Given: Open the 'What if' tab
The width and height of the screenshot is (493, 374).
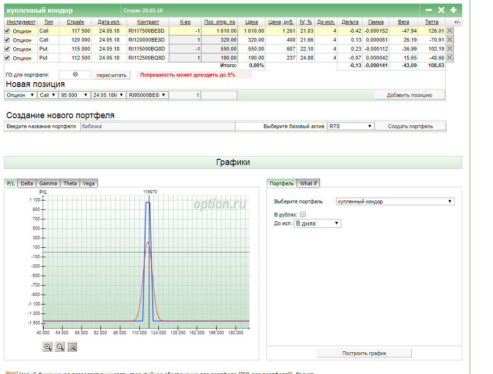Looking at the screenshot, I should [309, 183].
